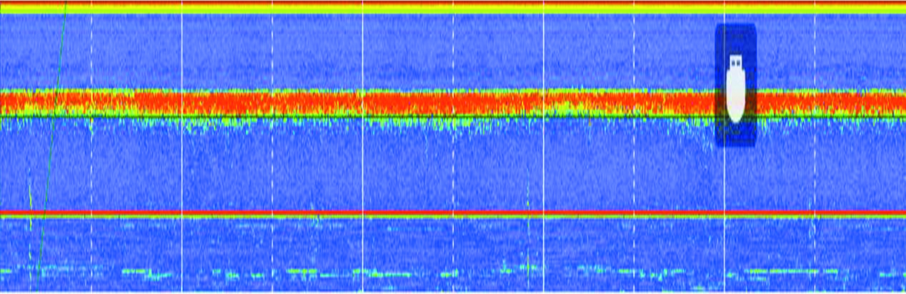
Task: Click the dark blue box above the vessel
Action: (x=736, y=37)
